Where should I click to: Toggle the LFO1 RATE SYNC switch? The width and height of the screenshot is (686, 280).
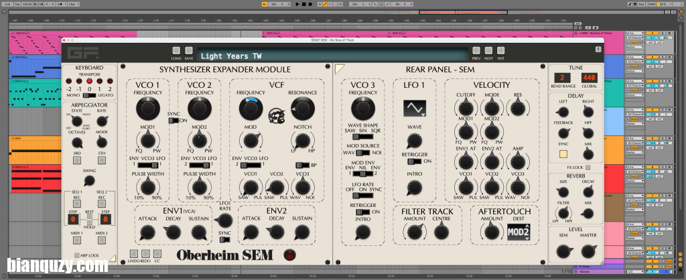click(225, 239)
